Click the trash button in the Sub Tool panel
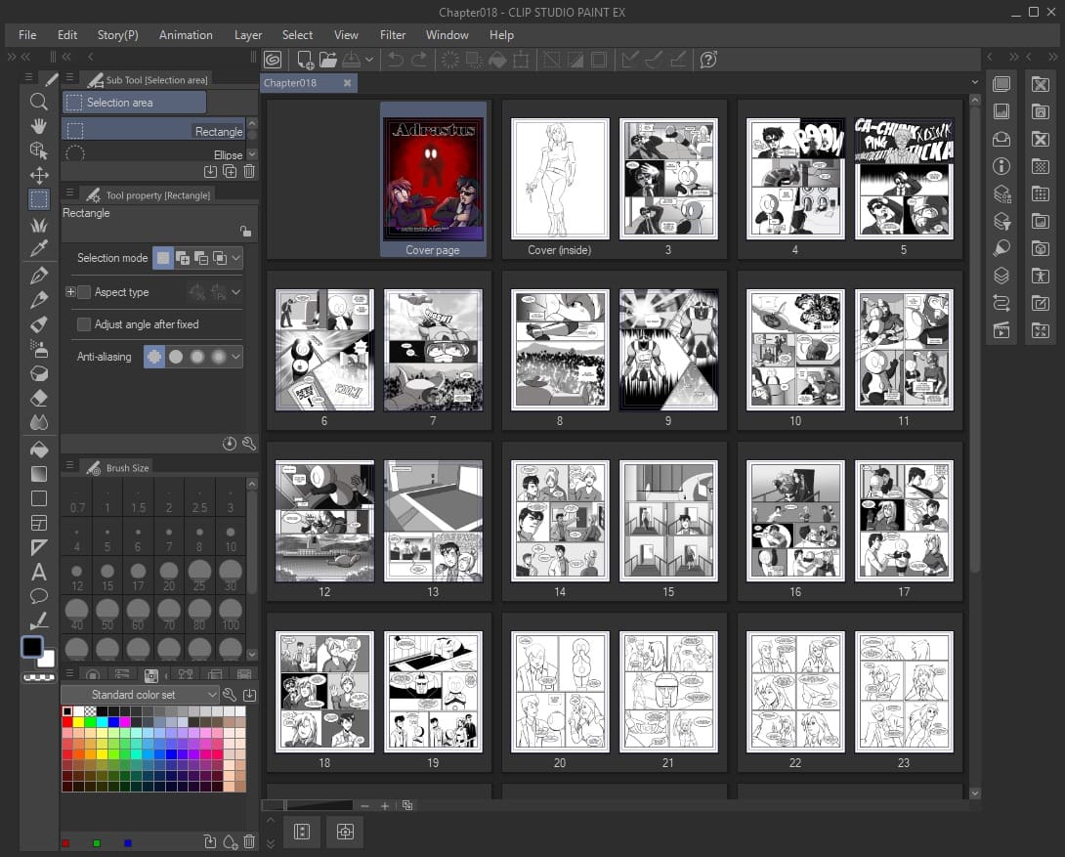This screenshot has width=1065, height=857. click(x=249, y=171)
